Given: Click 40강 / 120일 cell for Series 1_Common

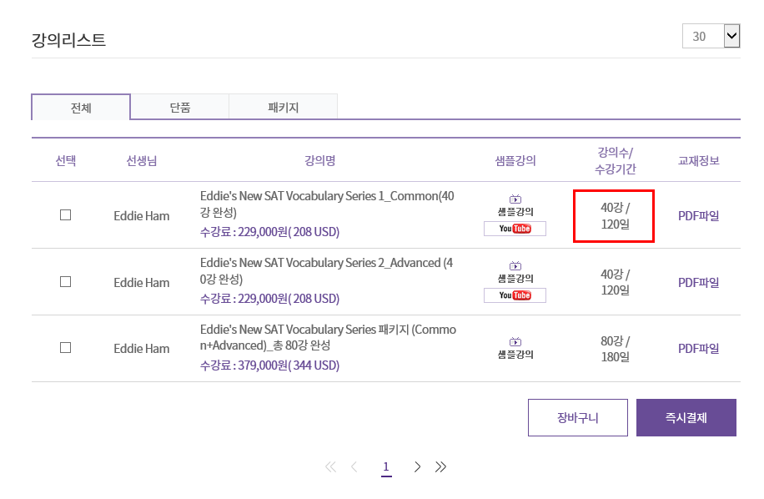Looking at the screenshot, I should point(615,216).
